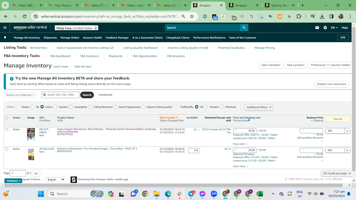Close the Feedback tab with its X
Screen dimensions: 356x200
20,181
